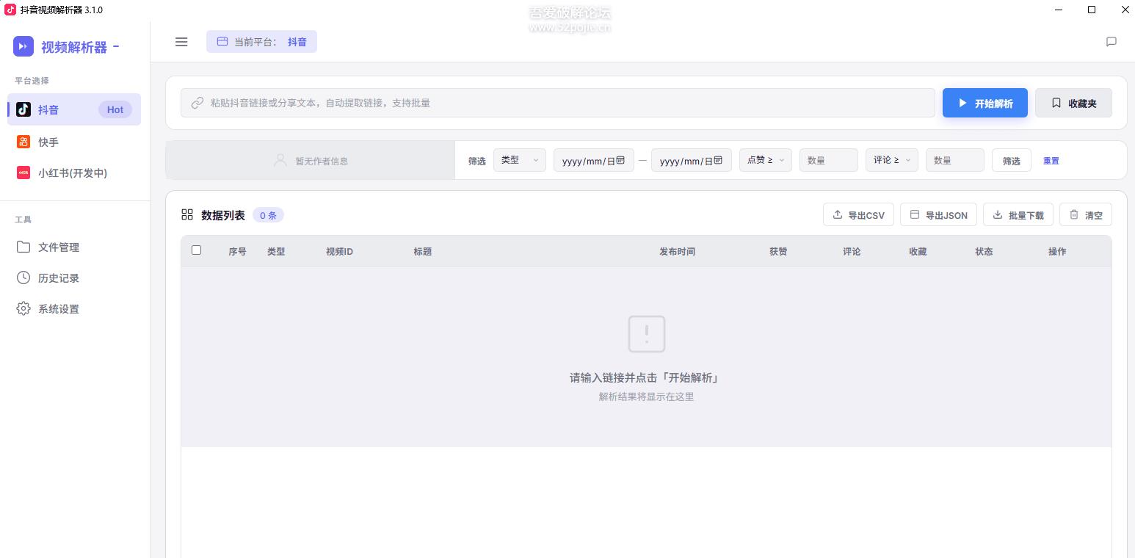Image resolution: width=1135 pixels, height=558 pixels.
Task: Focus the link paste input field
Action: pos(558,103)
